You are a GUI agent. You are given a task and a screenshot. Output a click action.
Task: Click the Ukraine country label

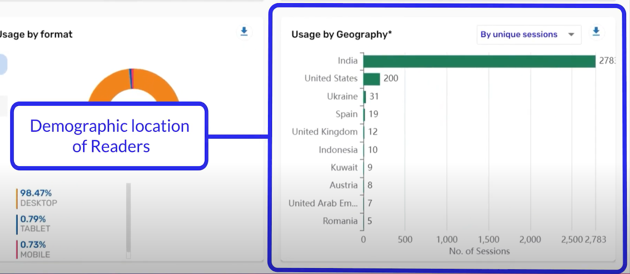(342, 96)
